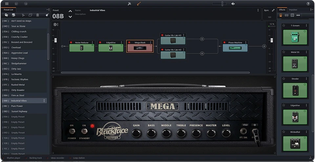Select the Heavy Chugs preset
The width and height of the screenshot is (315, 162).
coord(24,58)
